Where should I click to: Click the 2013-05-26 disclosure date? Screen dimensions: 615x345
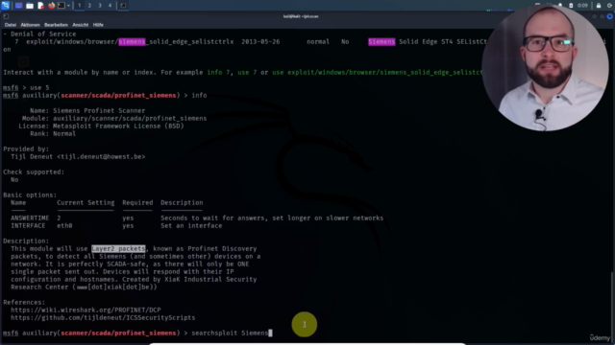[260, 41]
